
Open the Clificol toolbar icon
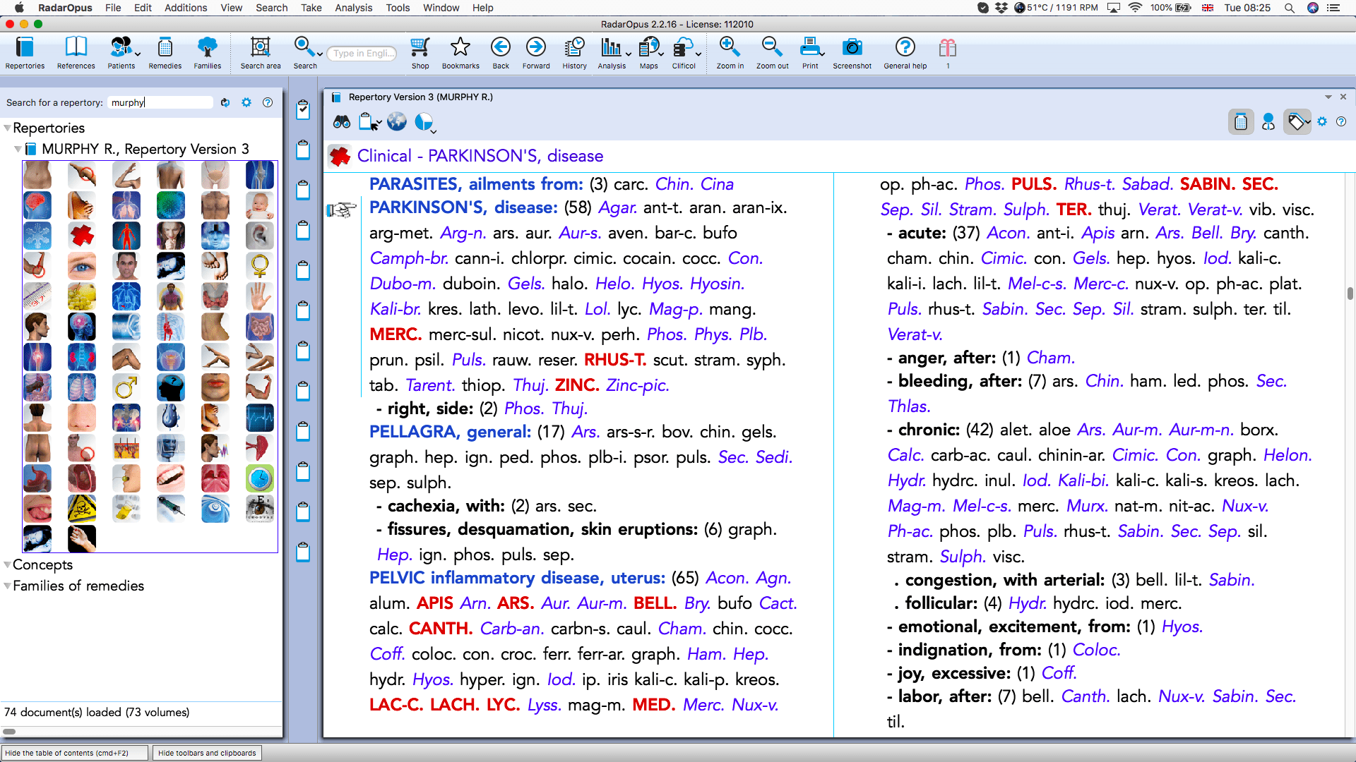coord(683,53)
